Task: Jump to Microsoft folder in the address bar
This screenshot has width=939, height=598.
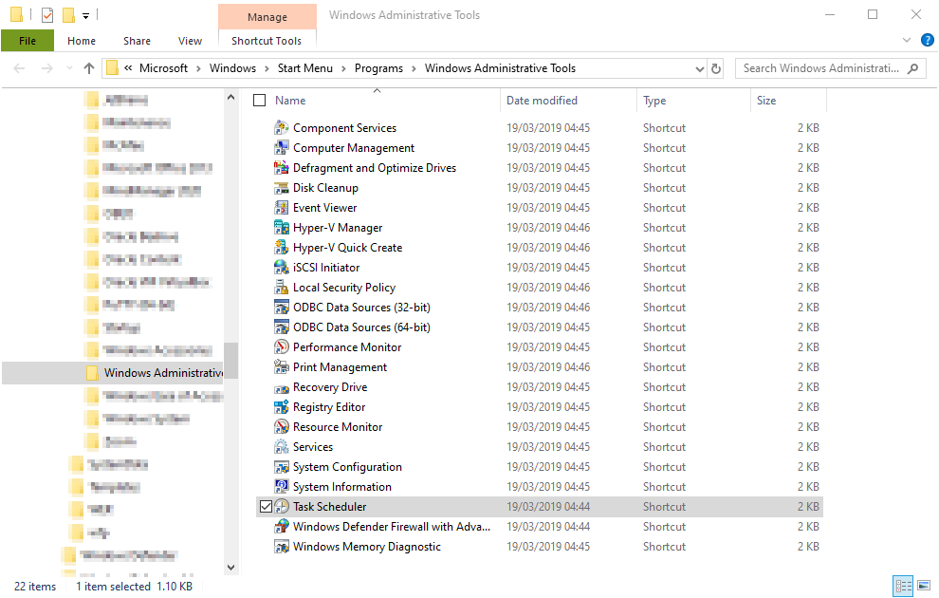Action: click(163, 68)
